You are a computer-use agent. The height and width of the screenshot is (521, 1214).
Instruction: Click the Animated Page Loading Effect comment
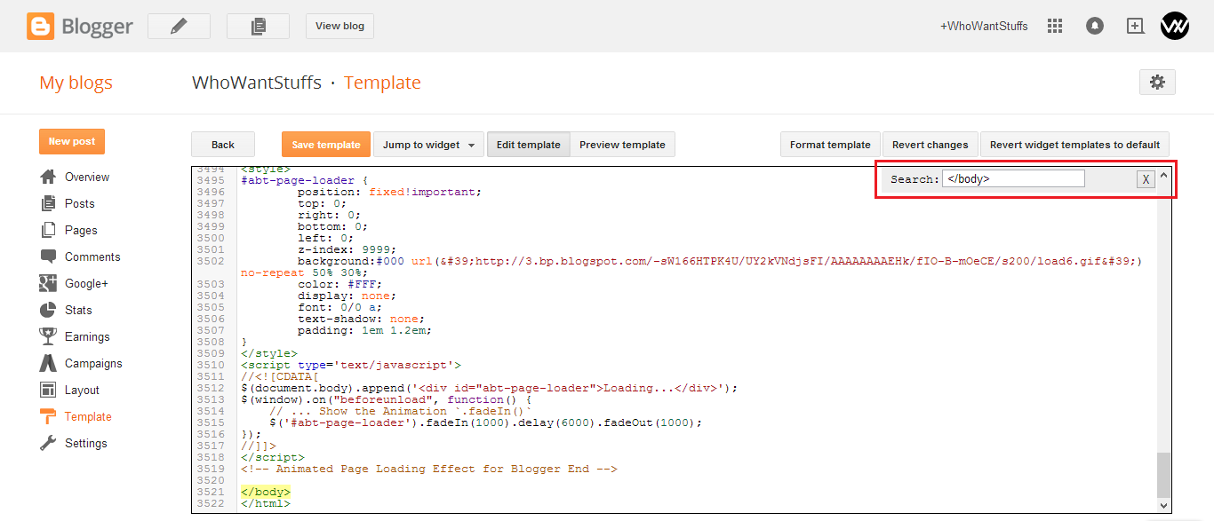click(x=429, y=469)
